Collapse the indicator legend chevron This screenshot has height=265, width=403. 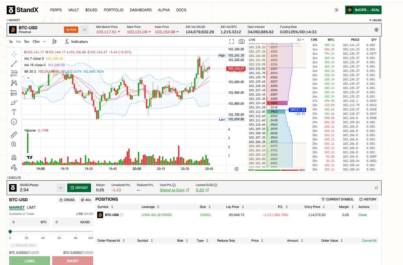pyautogui.click(x=28, y=78)
